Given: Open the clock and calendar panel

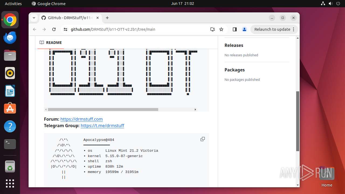Looking at the screenshot, I should (182, 4).
